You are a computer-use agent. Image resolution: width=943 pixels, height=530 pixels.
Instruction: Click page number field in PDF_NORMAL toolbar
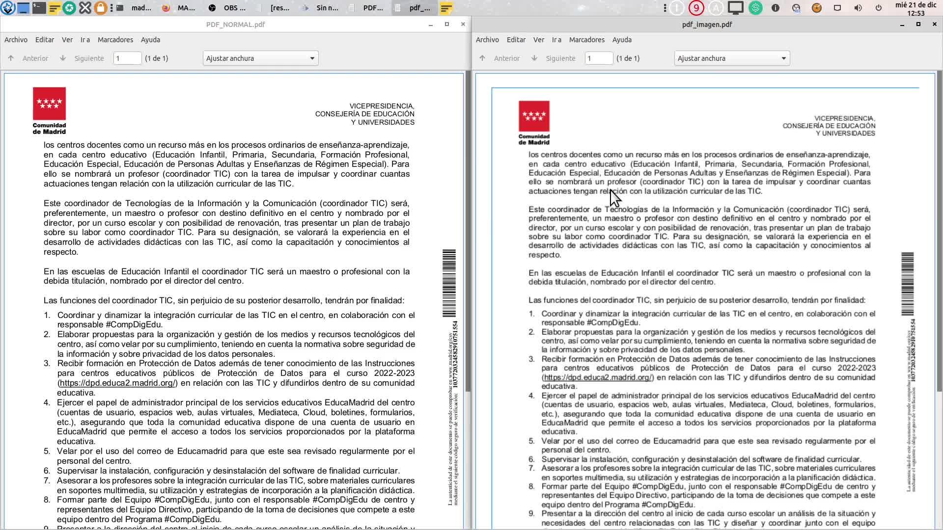point(127,58)
